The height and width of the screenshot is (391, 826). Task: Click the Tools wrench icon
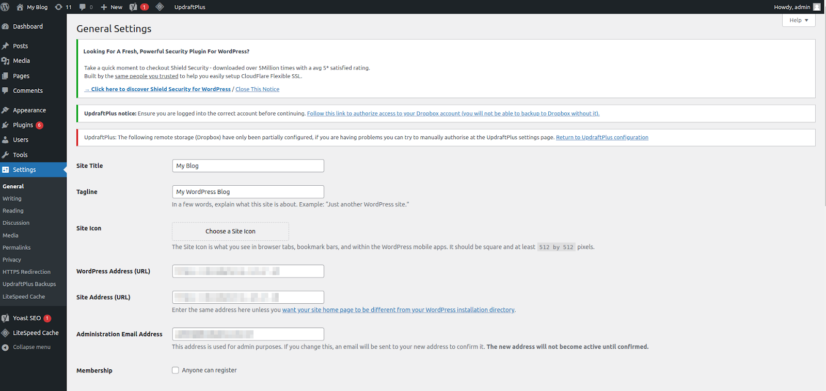(5, 155)
